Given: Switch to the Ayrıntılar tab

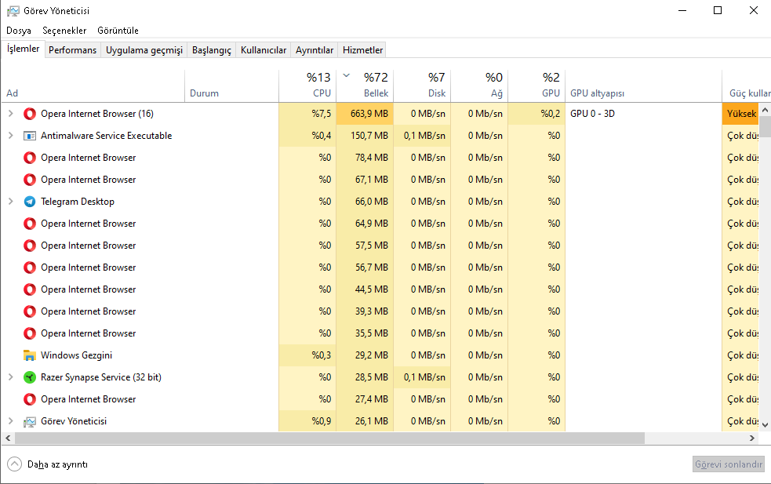Looking at the screenshot, I should 315,50.
